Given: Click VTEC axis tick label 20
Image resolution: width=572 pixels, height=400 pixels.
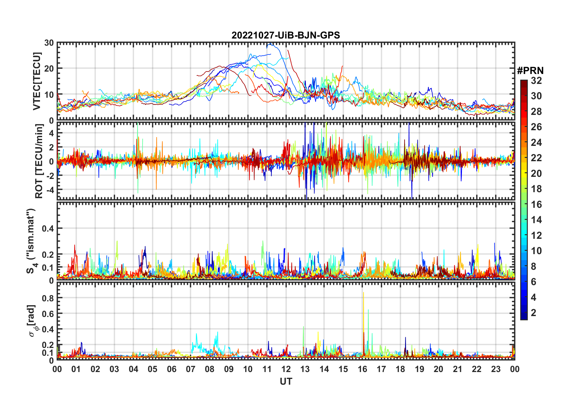Looking at the screenshot, I should pyautogui.click(x=49, y=69).
